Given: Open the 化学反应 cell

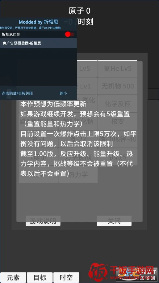Looking at the screenshot, I should pos(118,104).
